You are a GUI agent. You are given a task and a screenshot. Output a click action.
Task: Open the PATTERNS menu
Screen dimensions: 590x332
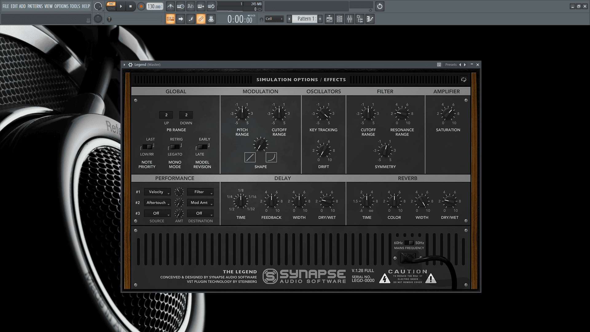click(x=35, y=6)
